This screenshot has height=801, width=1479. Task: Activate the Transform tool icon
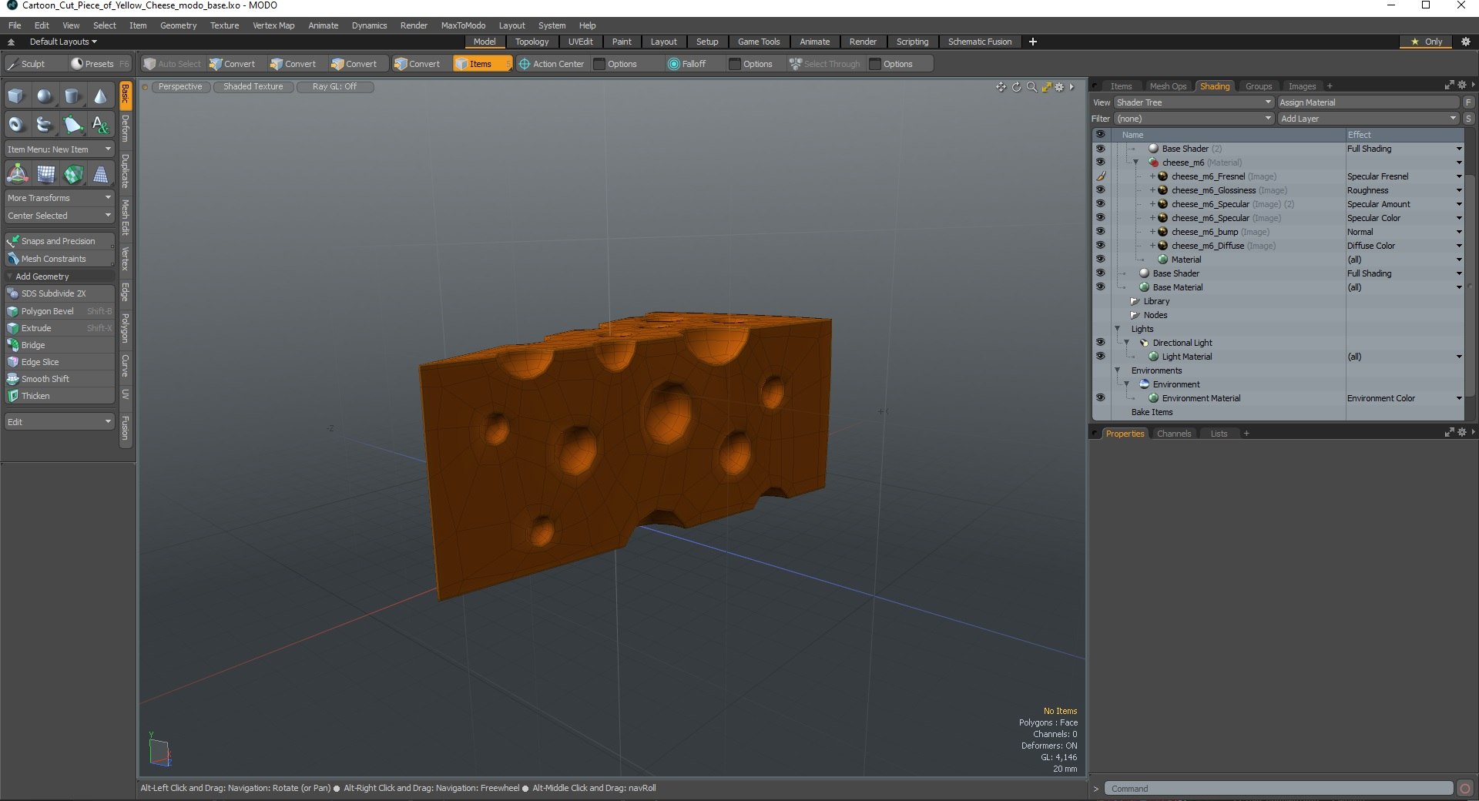tap(17, 174)
